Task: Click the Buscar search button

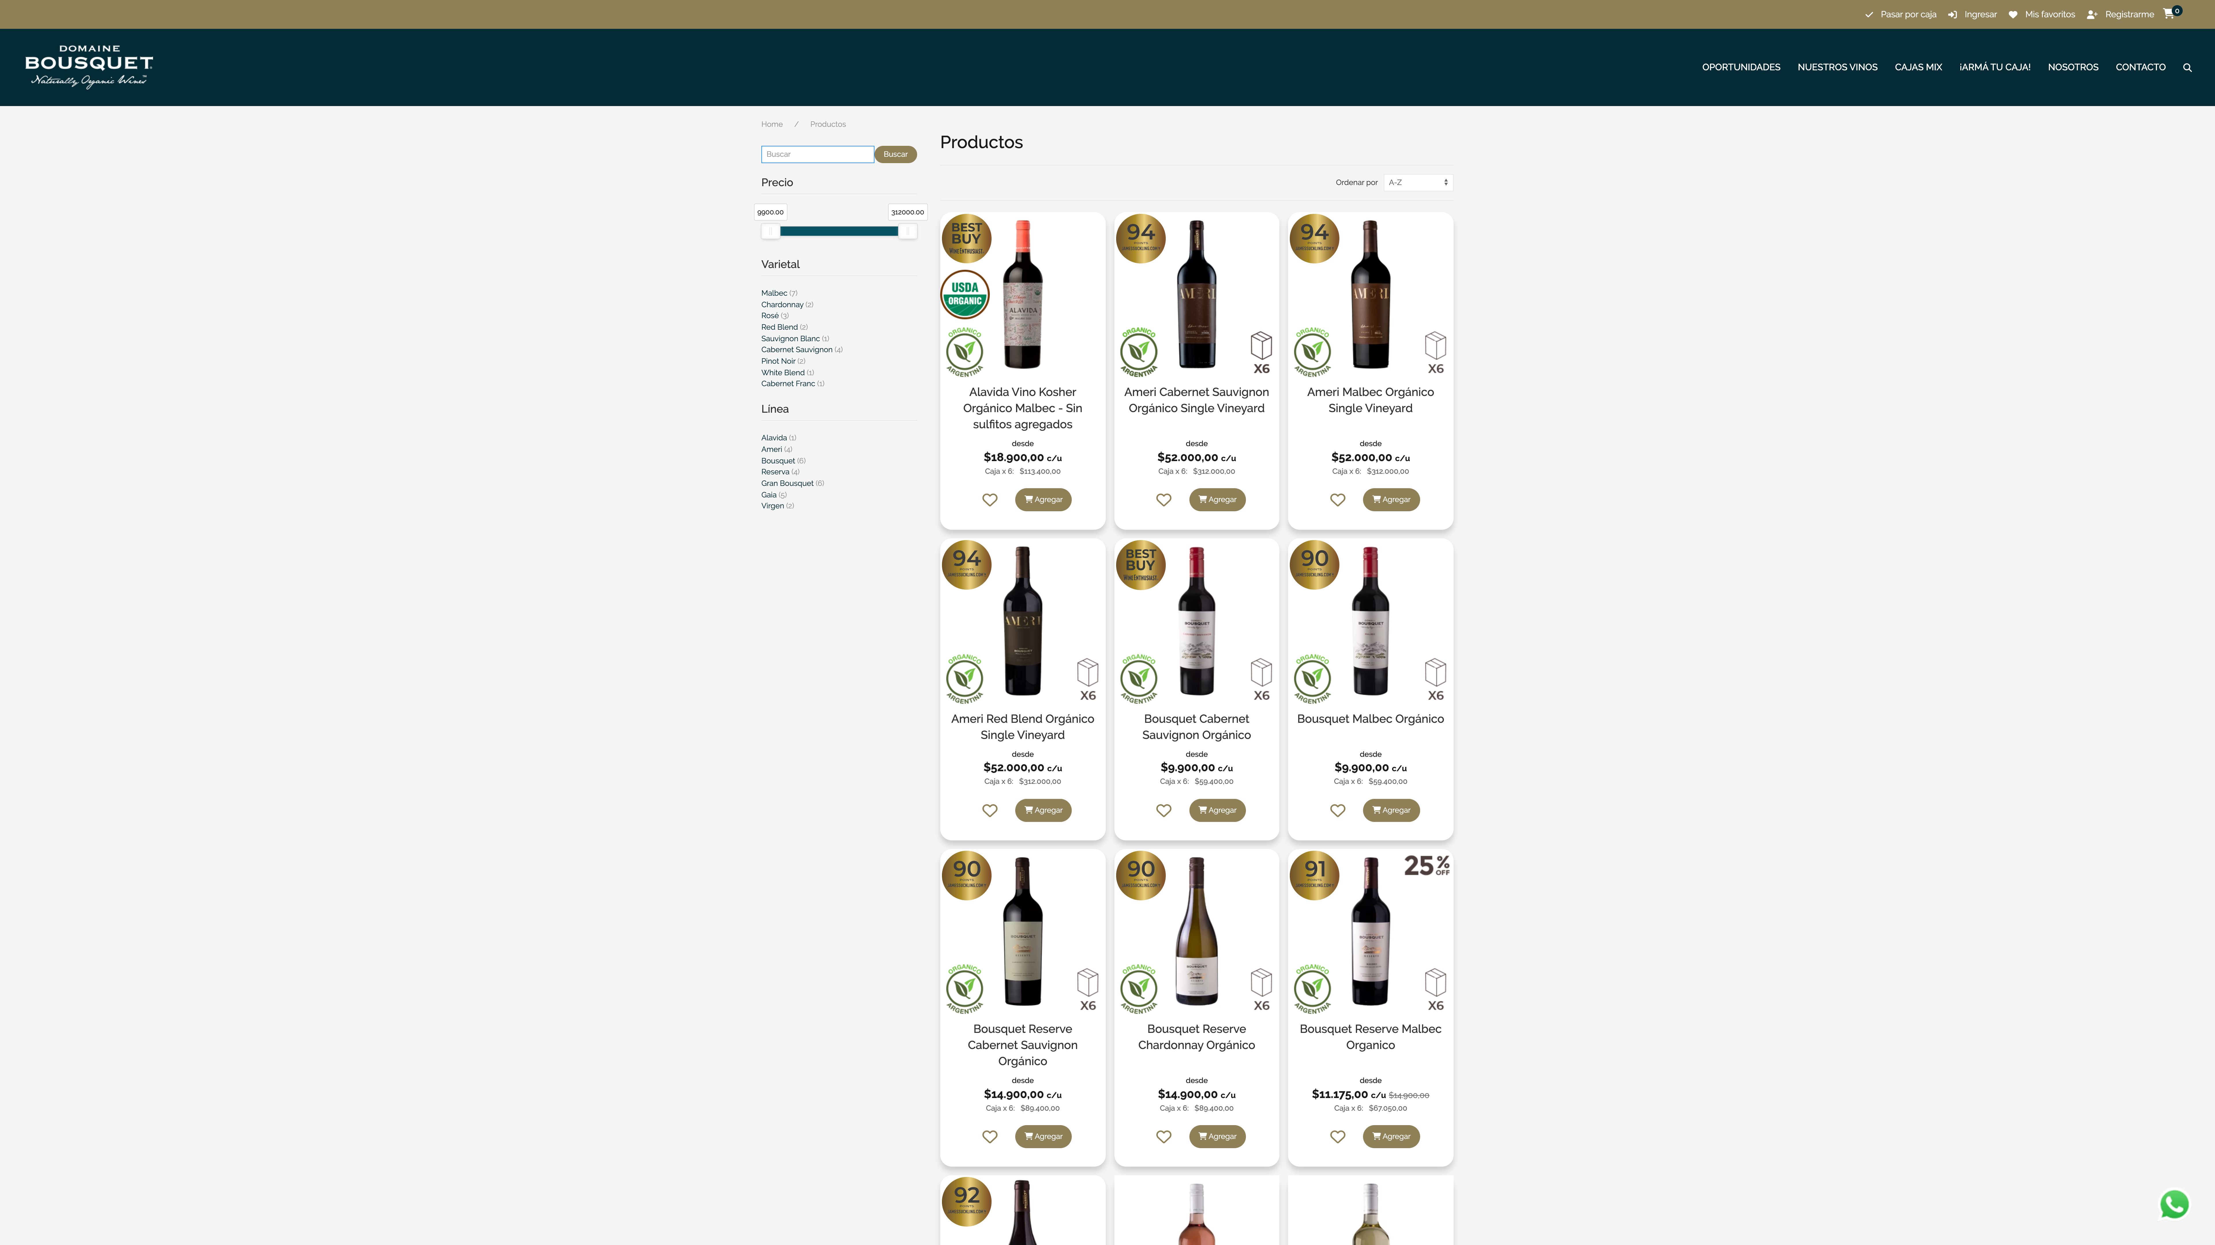Action: pyautogui.click(x=895, y=155)
